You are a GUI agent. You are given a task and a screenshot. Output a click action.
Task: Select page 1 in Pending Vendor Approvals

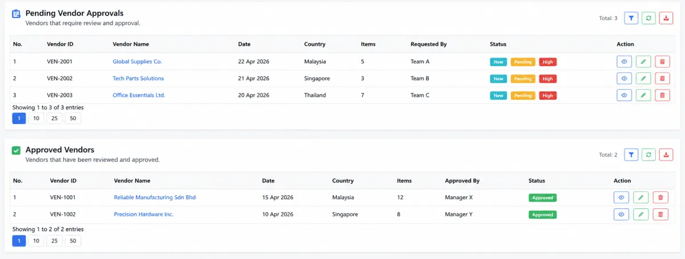pyautogui.click(x=19, y=118)
